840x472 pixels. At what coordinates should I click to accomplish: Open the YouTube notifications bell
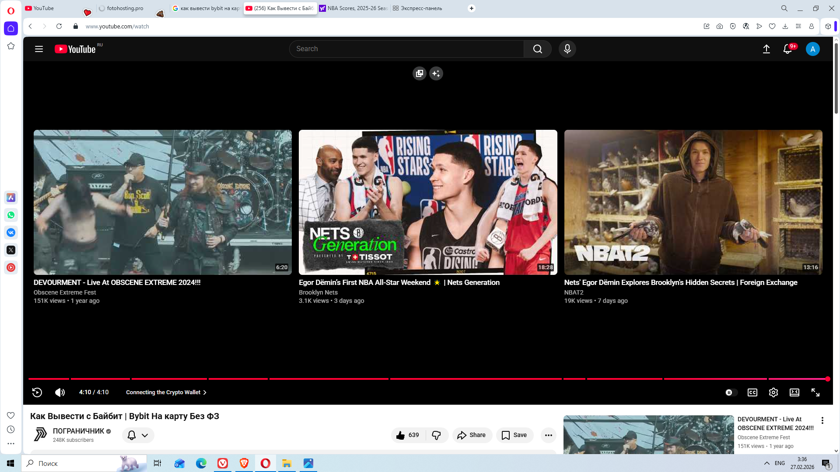(x=787, y=49)
